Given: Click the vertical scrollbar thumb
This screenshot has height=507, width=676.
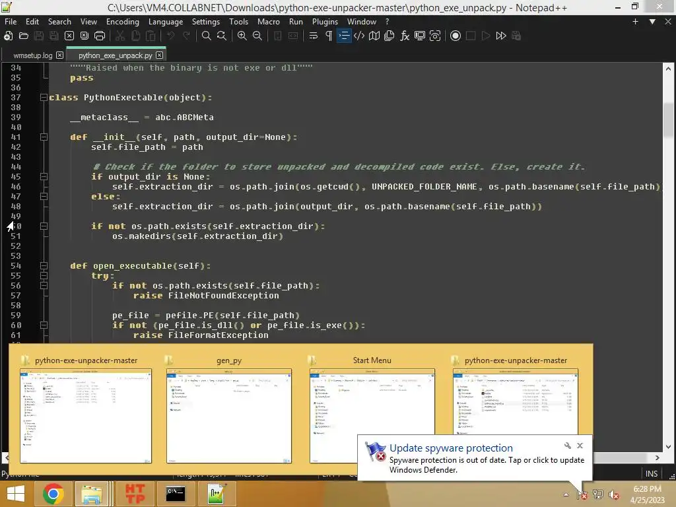Looking at the screenshot, I should (668, 120).
